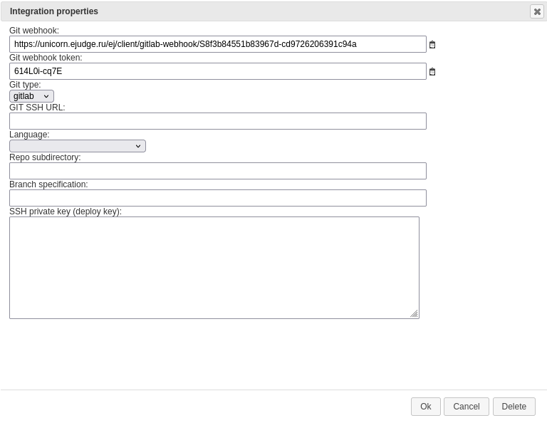Viewport: 547px width, 423px height.
Task: Click the "Branch specification:" label
Action: pos(48,184)
